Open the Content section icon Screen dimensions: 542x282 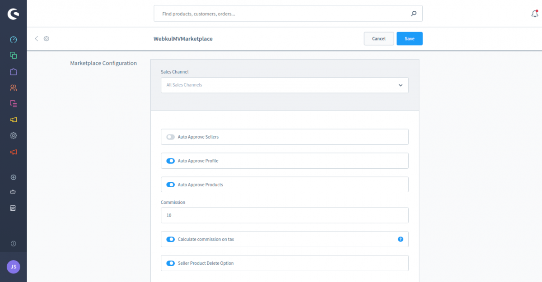(x=13, y=103)
